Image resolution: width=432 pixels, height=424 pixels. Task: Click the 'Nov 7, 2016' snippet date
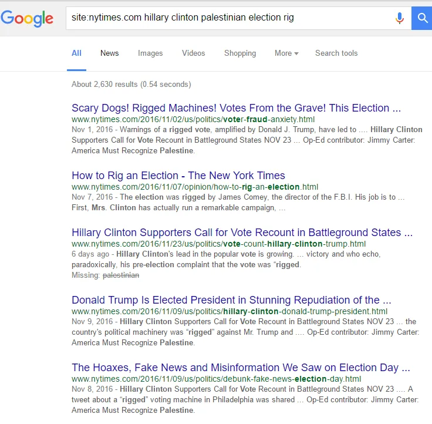[92, 197]
